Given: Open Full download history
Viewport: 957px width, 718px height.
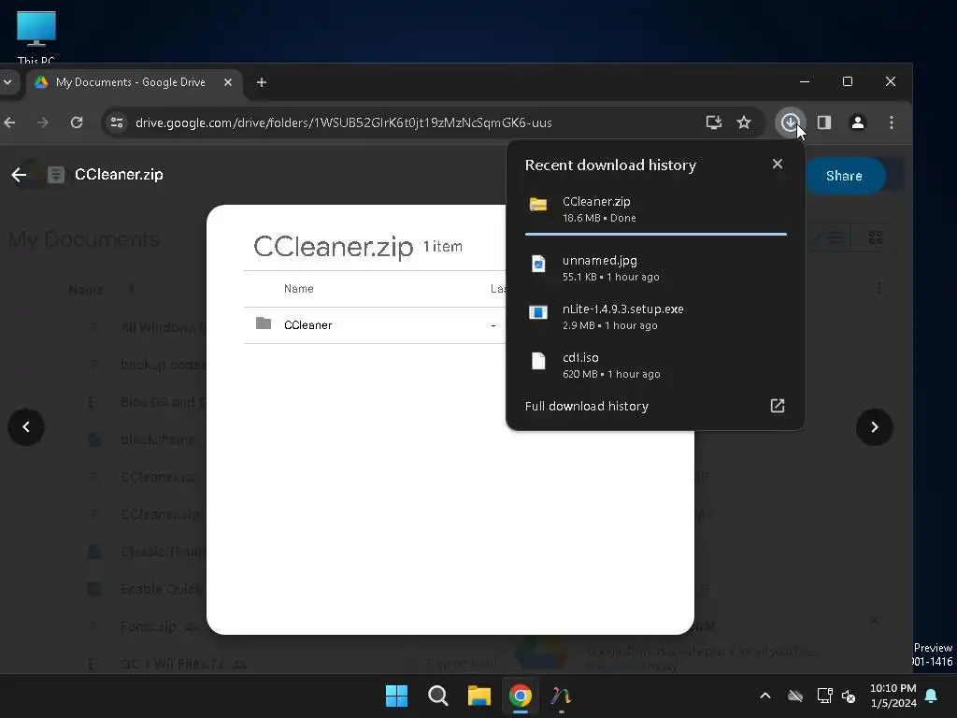Looking at the screenshot, I should (587, 406).
